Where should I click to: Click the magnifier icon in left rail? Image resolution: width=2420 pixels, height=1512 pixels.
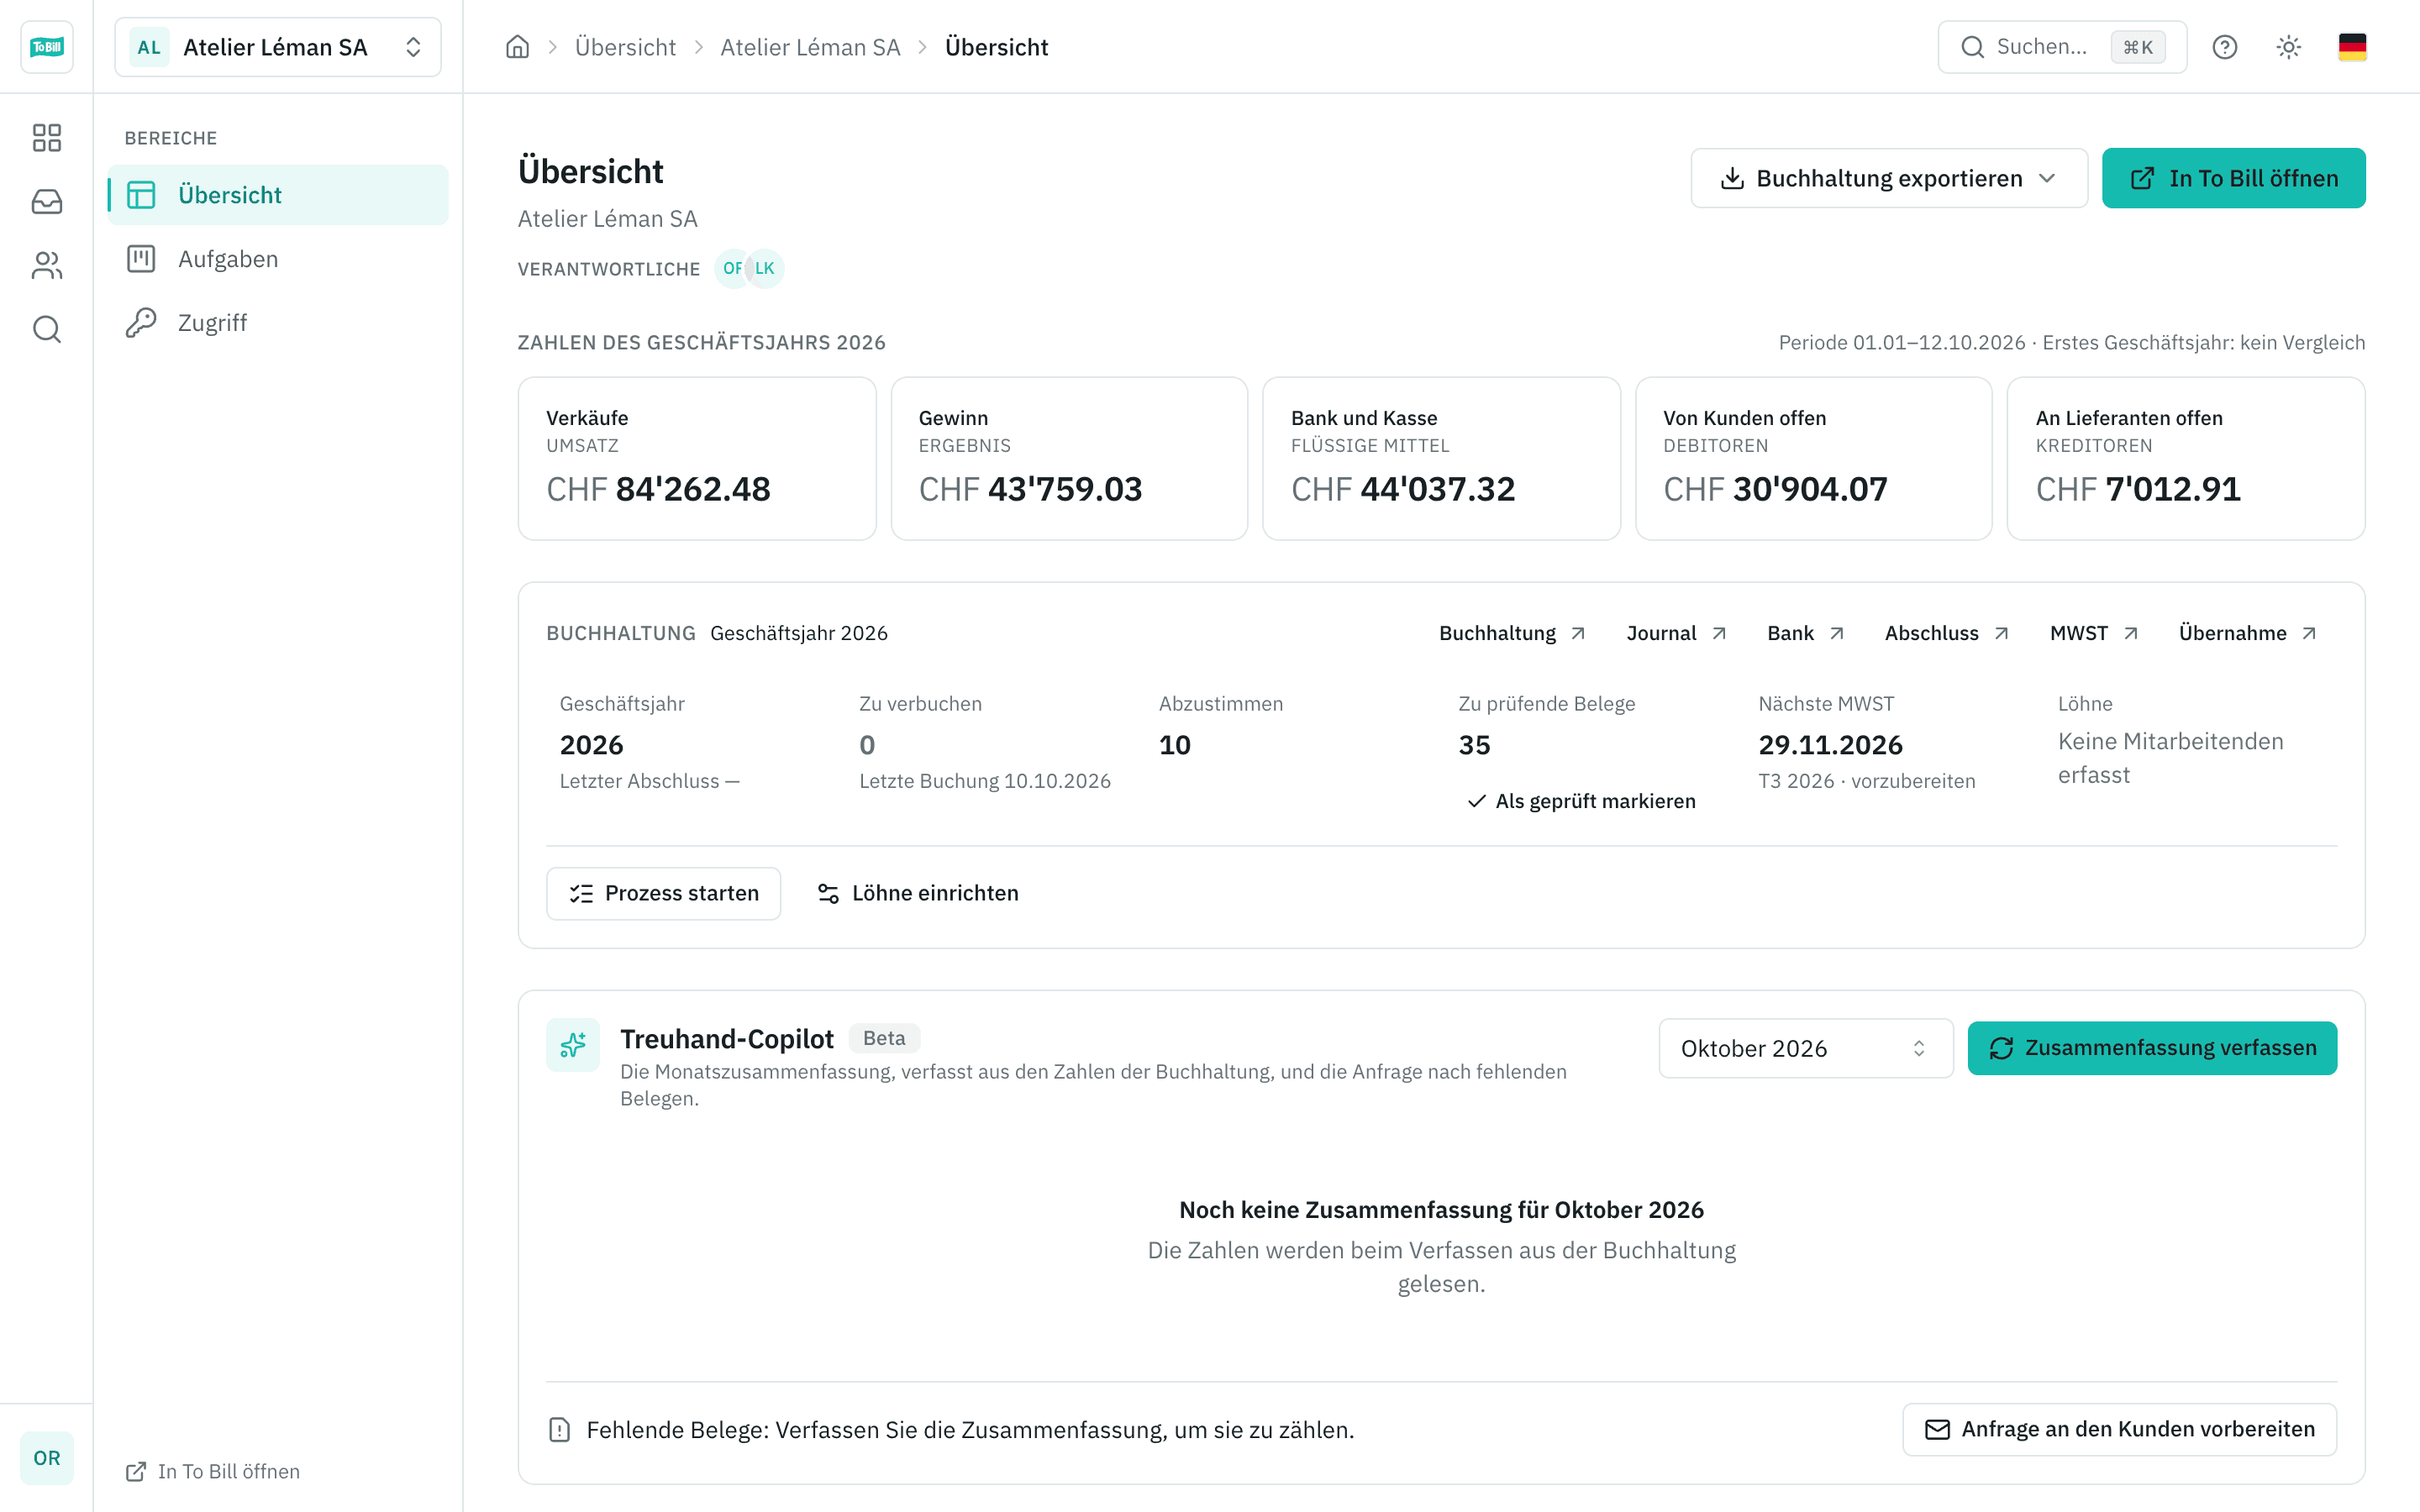coord(46,329)
